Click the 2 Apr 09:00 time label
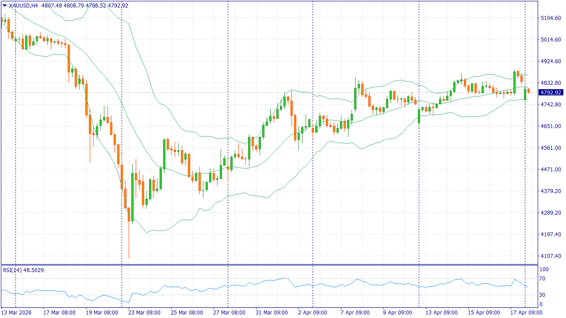 pos(312,313)
